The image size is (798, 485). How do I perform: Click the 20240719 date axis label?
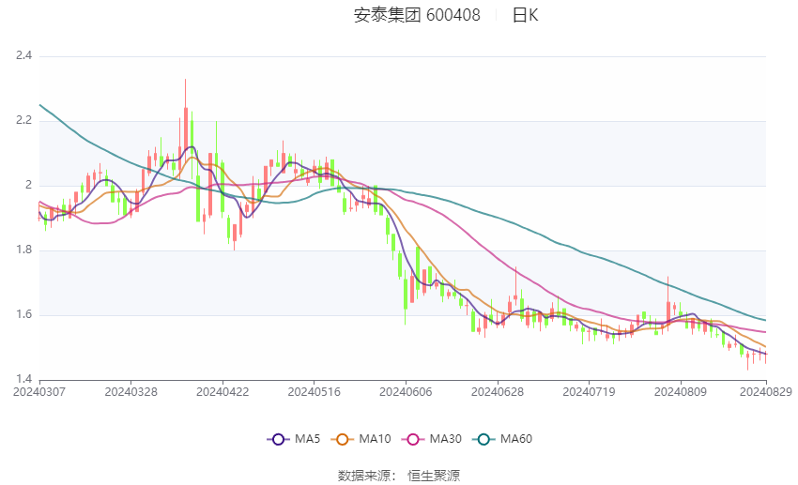589,392
